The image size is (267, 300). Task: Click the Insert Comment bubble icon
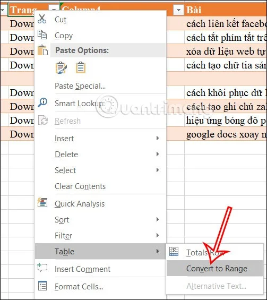coord(42,268)
